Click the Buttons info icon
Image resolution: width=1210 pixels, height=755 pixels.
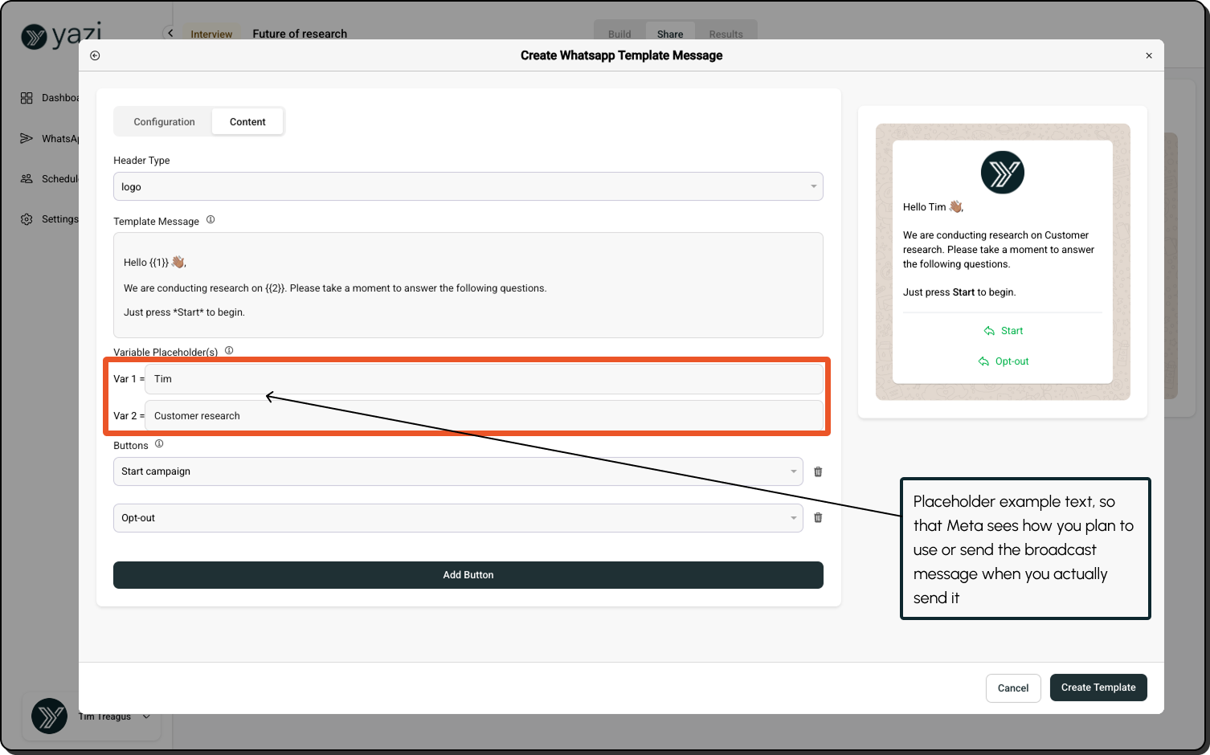click(x=159, y=444)
